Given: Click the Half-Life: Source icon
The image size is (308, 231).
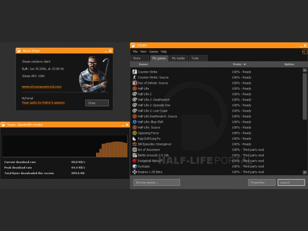Looking at the screenshot, I should pyautogui.click(x=135, y=128).
